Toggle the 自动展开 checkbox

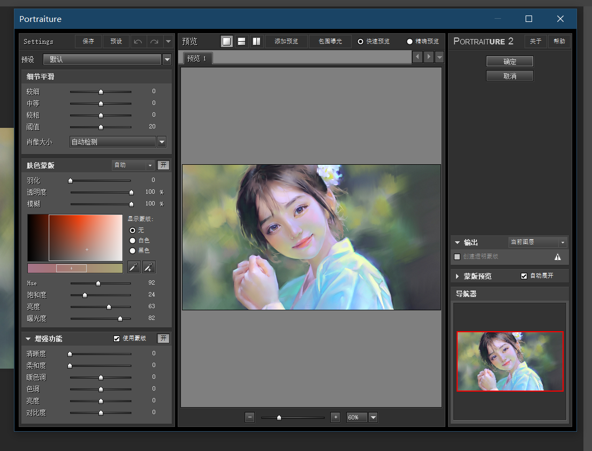point(524,276)
